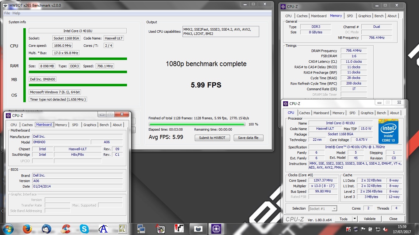
Task: Click the Core Speed 1297.37 MHz value
Action: tap(323, 181)
